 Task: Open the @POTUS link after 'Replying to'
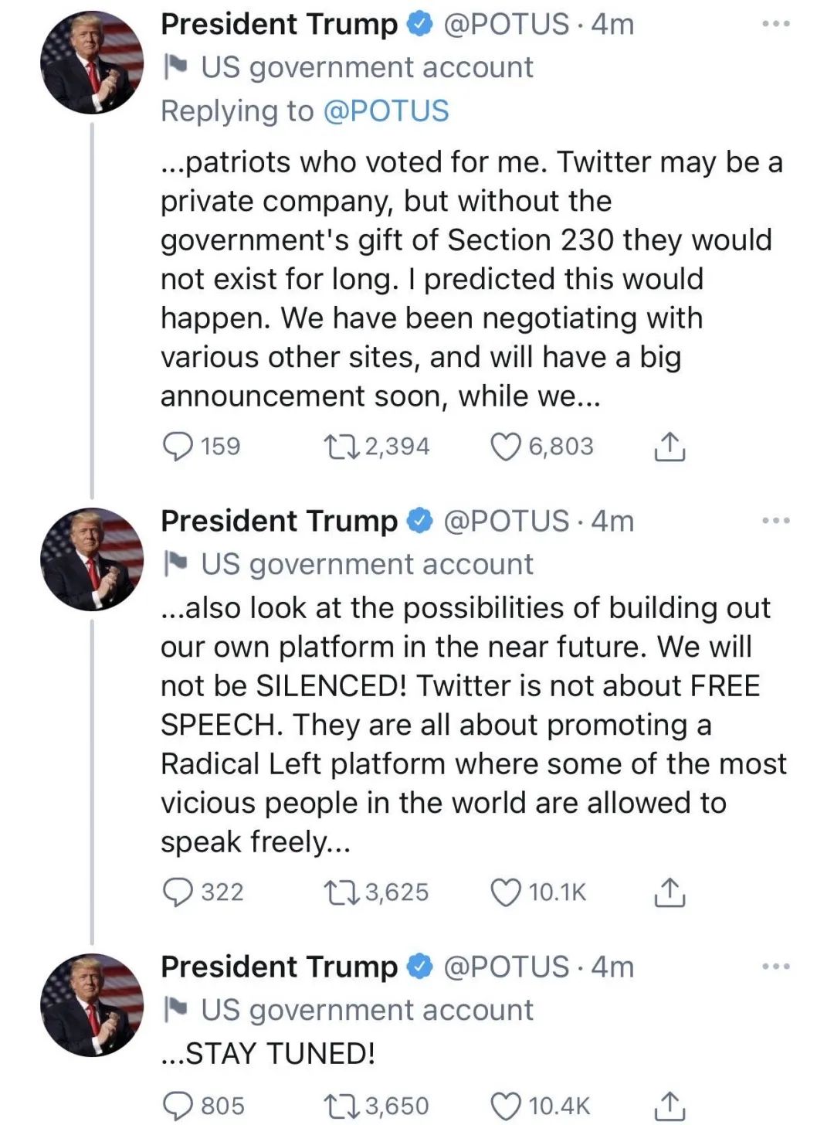pyautogui.click(x=385, y=111)
